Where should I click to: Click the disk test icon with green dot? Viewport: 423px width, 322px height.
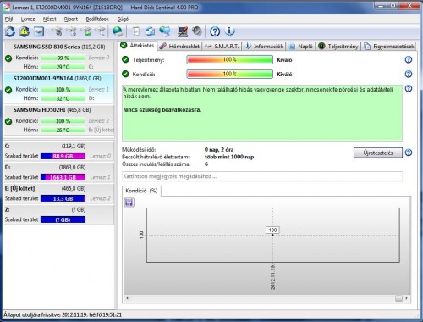pyautogui.click(x=86, y=31)
